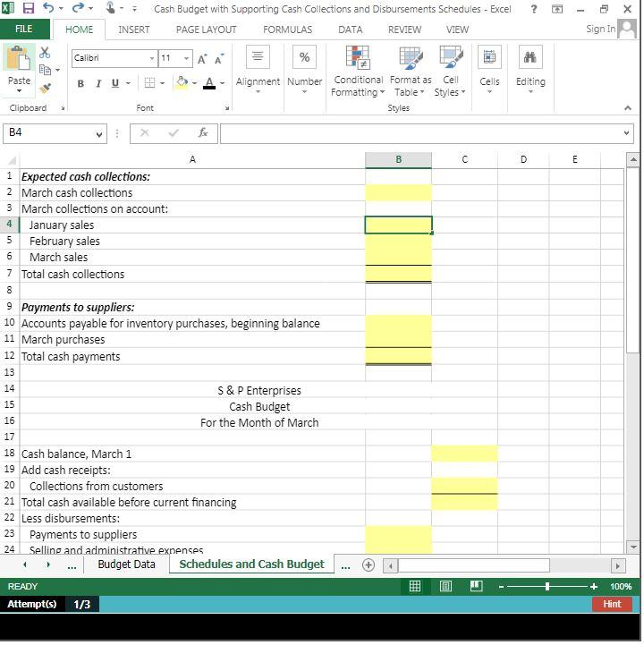The width and height of the screenshot is (644, 645).
Task: Expand the Font Color dropdown arrow
Action: tap(223, 83)
